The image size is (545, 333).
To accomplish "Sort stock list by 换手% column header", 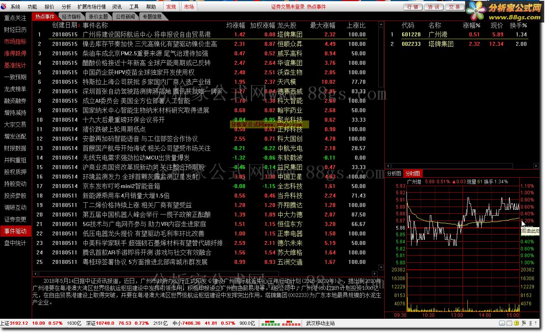I will [x=518, y=25].
